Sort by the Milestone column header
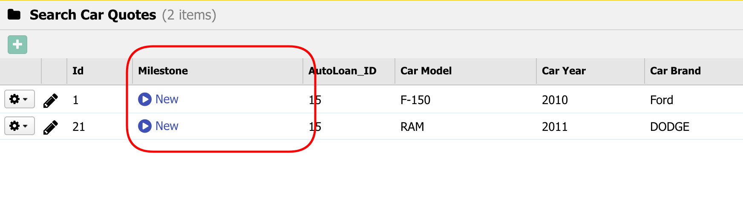Screen dimensions: 743x198 (163, 71)
